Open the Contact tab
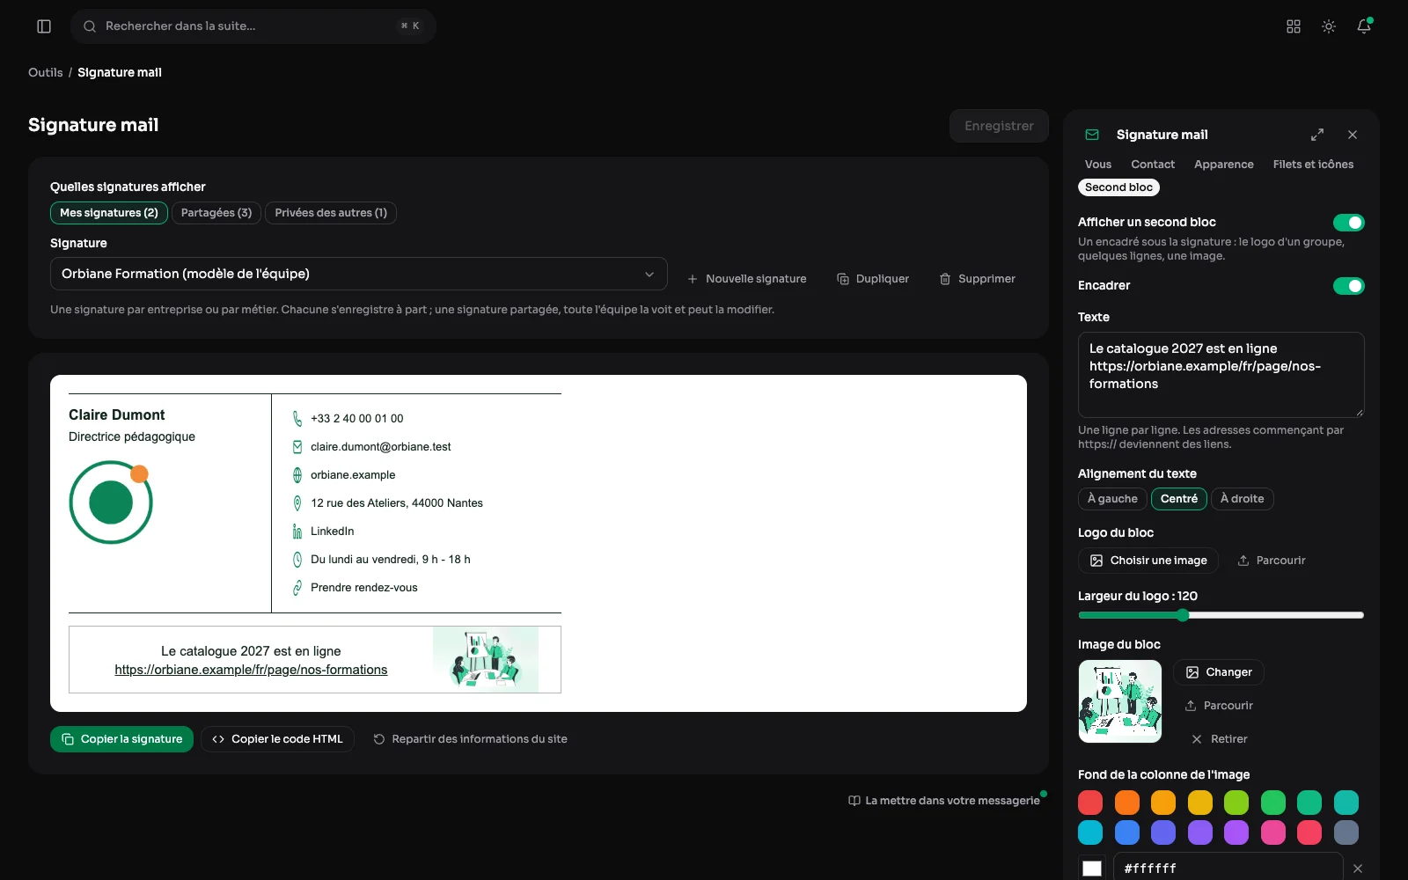 pyautogui.click(x=1153, y=165)
